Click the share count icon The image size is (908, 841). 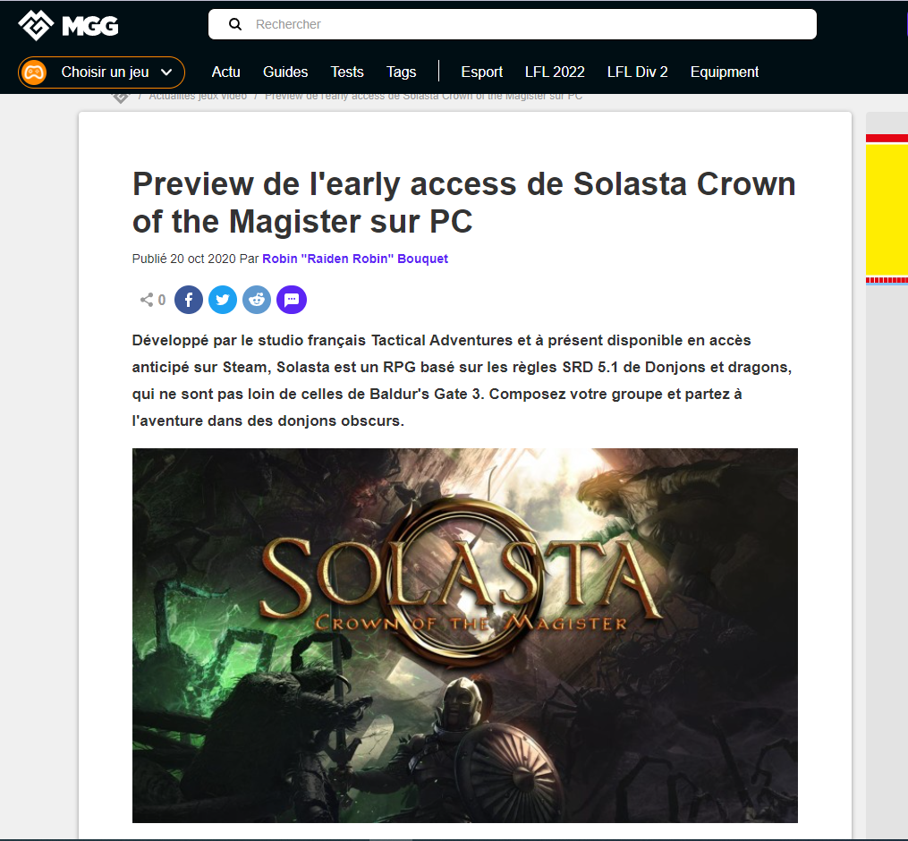point(147,300)
